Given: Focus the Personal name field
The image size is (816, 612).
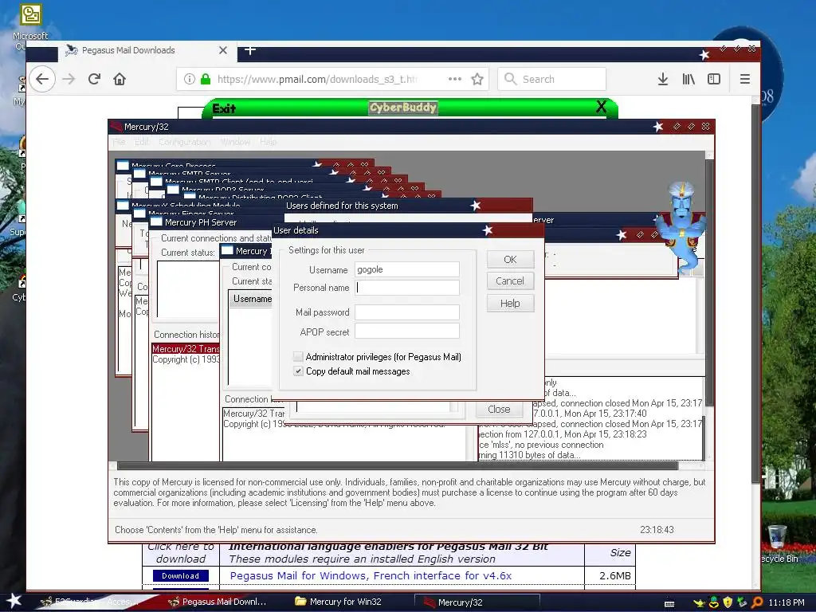Looking at the screenshot, I should coord(407,287).
